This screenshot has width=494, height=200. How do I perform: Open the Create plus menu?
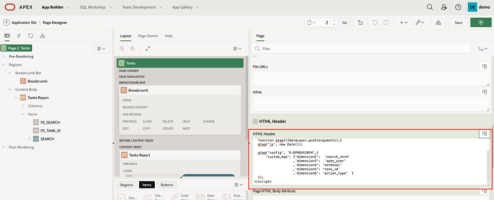coord(404,23)
